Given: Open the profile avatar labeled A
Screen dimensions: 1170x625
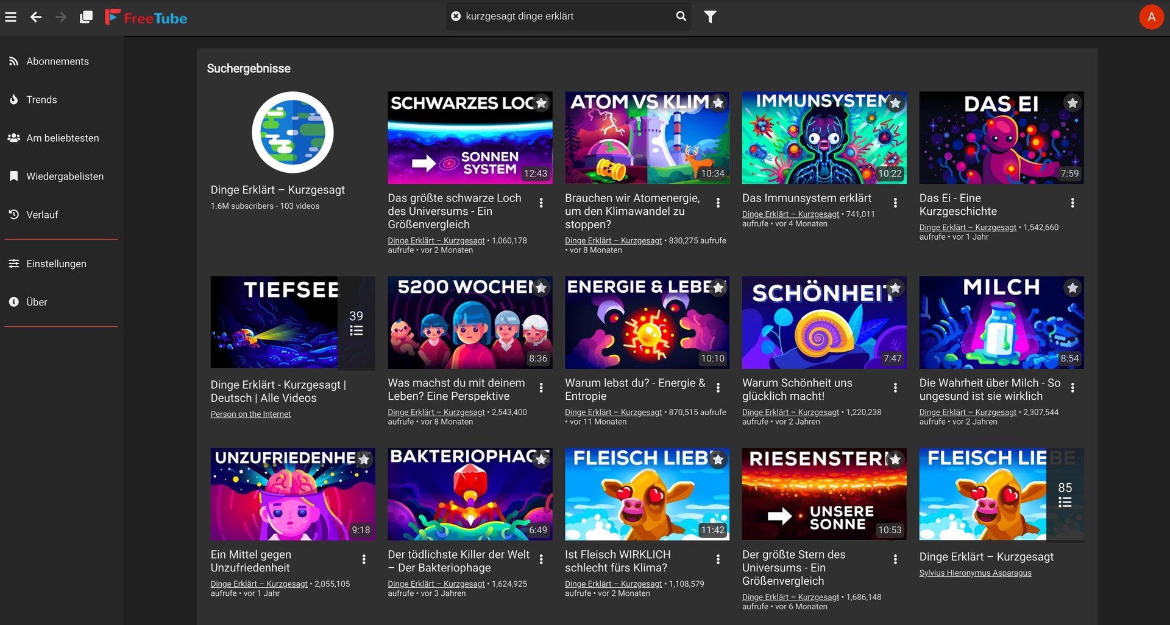Looking at the screenshot, I should pyautogui.click(x=1151, y=17).
